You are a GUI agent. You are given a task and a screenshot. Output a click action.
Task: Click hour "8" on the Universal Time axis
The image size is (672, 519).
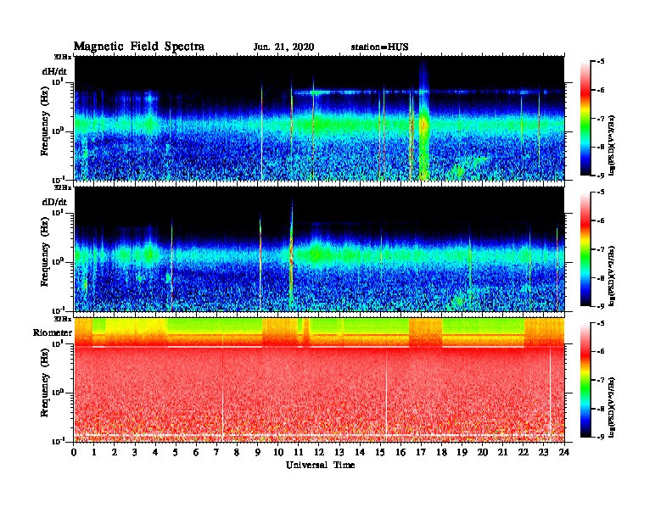coord(238,452)
